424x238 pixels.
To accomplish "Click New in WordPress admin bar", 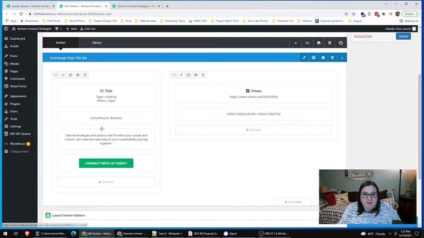I will [72, 28].
